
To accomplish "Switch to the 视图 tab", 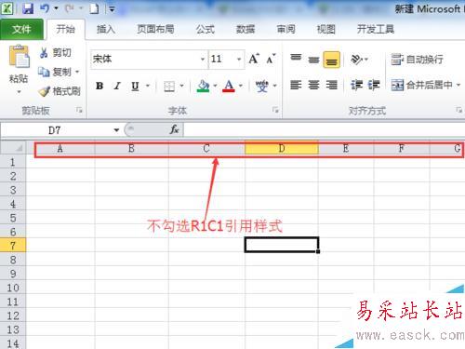I will [x=326, y=29].
